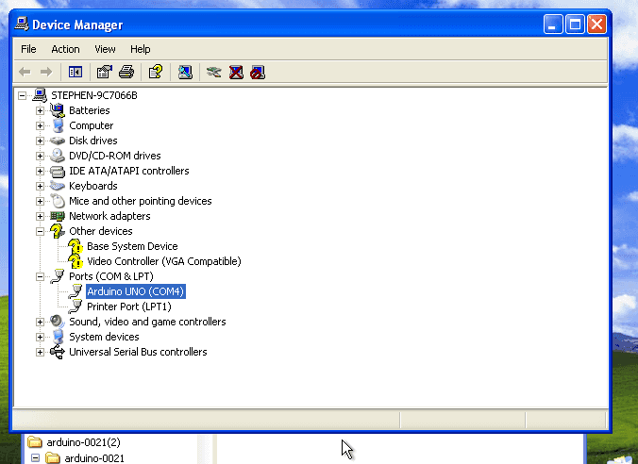Minimize the Device Manager window
The height and width of the screenshot is (464, 638).
pyautogui.click(x=553, y=25)
